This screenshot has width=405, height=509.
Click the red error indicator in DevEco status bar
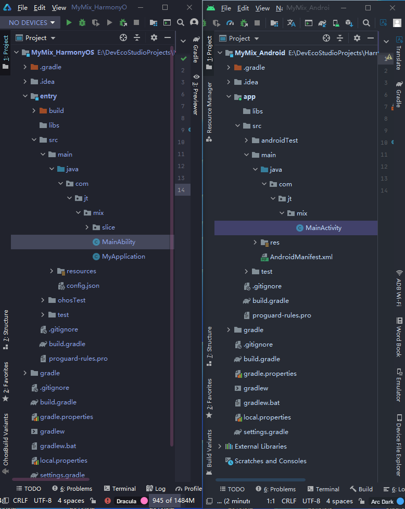pos(108,501)
